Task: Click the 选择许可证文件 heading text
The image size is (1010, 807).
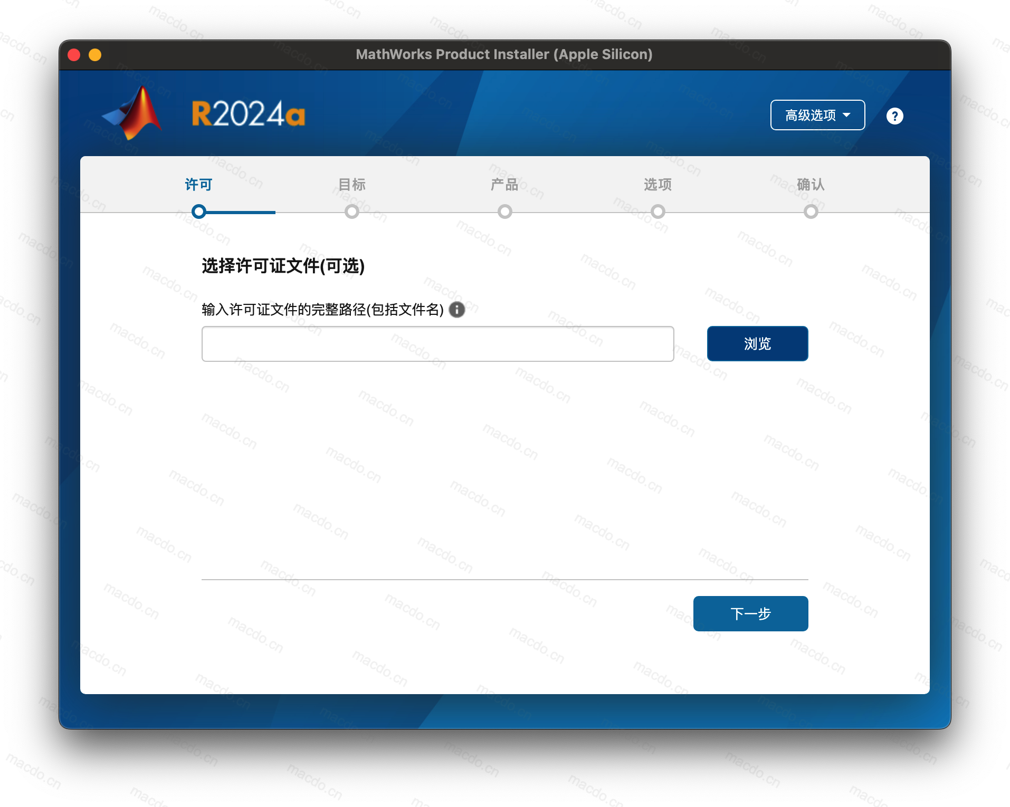Action: (x=283, y=267)
